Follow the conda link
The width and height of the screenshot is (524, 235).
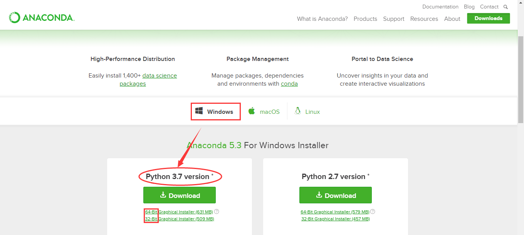pyautogui.click(x=289, y=84)
